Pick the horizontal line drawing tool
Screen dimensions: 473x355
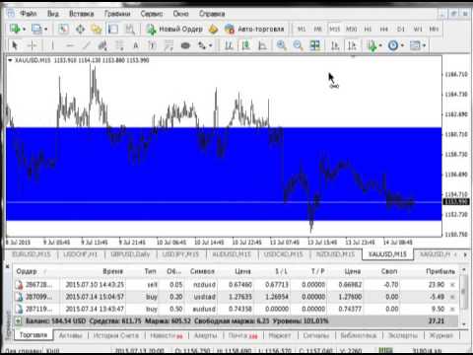[69, 45]
